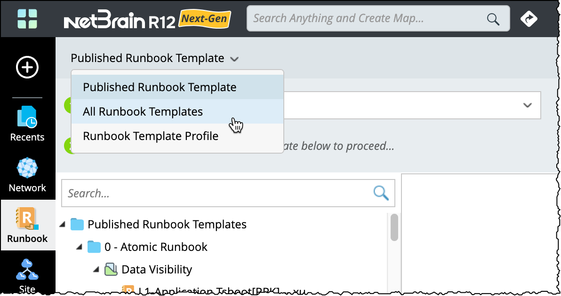Click the path direction arrow icon

click(529, 18)
